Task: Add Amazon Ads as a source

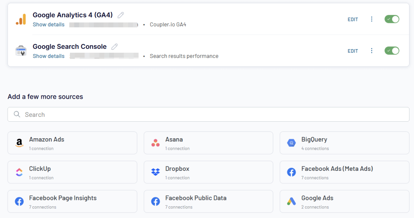Action: click(72, 143)
